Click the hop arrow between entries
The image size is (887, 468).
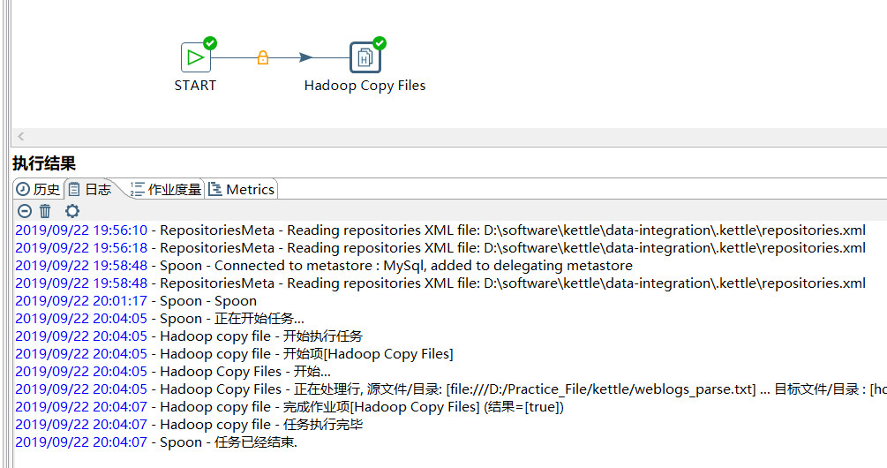point(305,57)
